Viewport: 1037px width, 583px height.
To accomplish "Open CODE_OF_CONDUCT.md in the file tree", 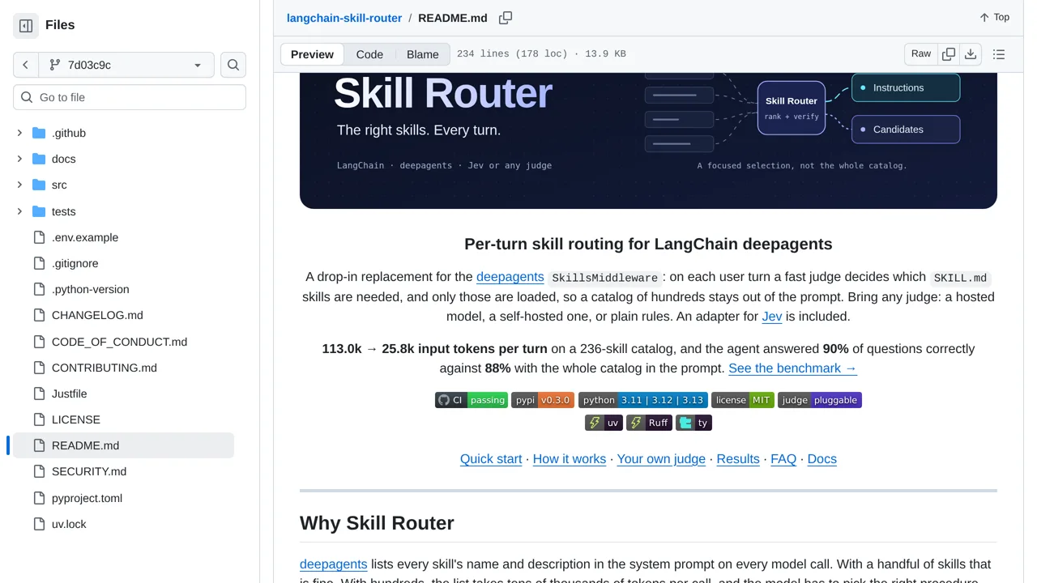I will (x=119, y=342).
